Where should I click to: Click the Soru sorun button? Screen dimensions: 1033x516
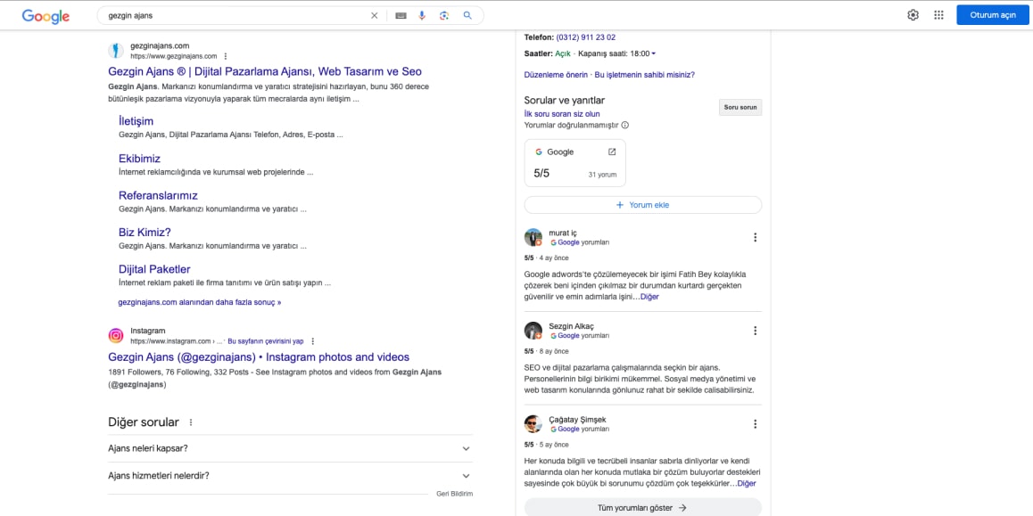click(740, 107)
